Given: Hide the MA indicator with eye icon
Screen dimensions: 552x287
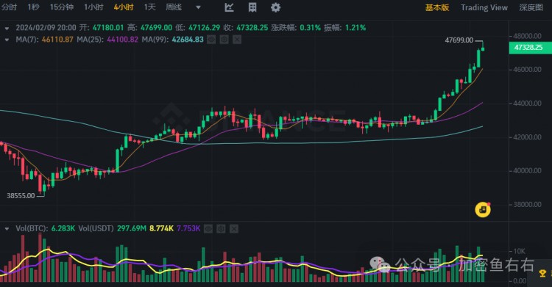Looking at the screenshot, I should (x=211, y=40).
